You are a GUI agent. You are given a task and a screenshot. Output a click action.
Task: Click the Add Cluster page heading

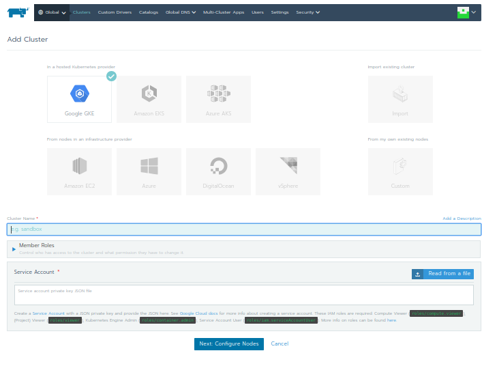28,40
